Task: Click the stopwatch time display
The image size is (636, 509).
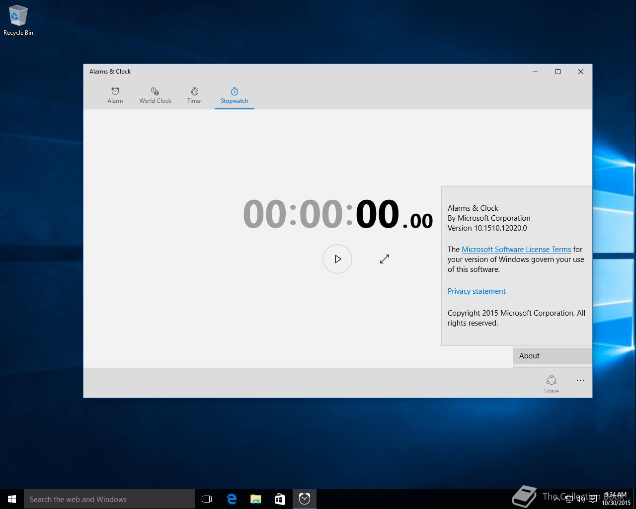Action: coord(338,215)
